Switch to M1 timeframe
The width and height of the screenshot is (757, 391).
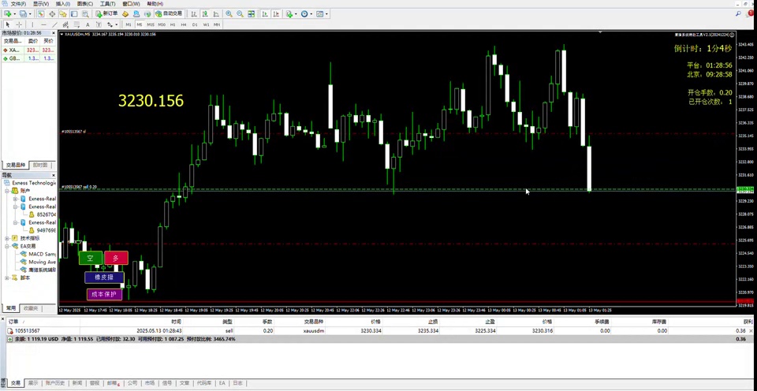[129, 24]
